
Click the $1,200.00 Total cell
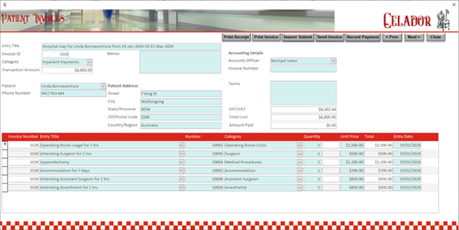[x=378, y=162]
